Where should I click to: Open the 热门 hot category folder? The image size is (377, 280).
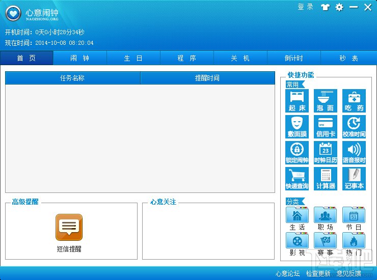click(354, 244)
